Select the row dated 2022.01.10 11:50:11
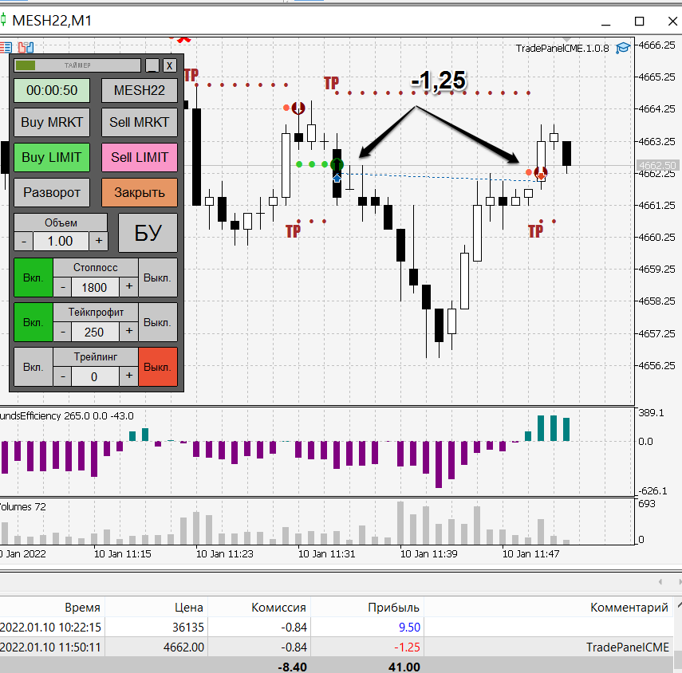Screen dimensions: 682x673 (x=337, y=647)
